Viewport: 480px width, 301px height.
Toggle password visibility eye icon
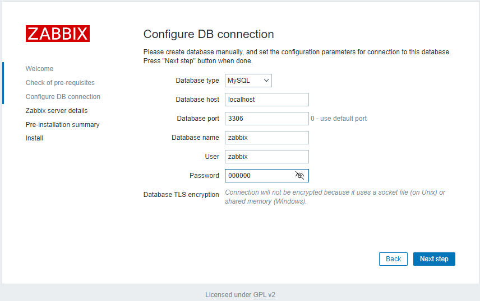299,176
